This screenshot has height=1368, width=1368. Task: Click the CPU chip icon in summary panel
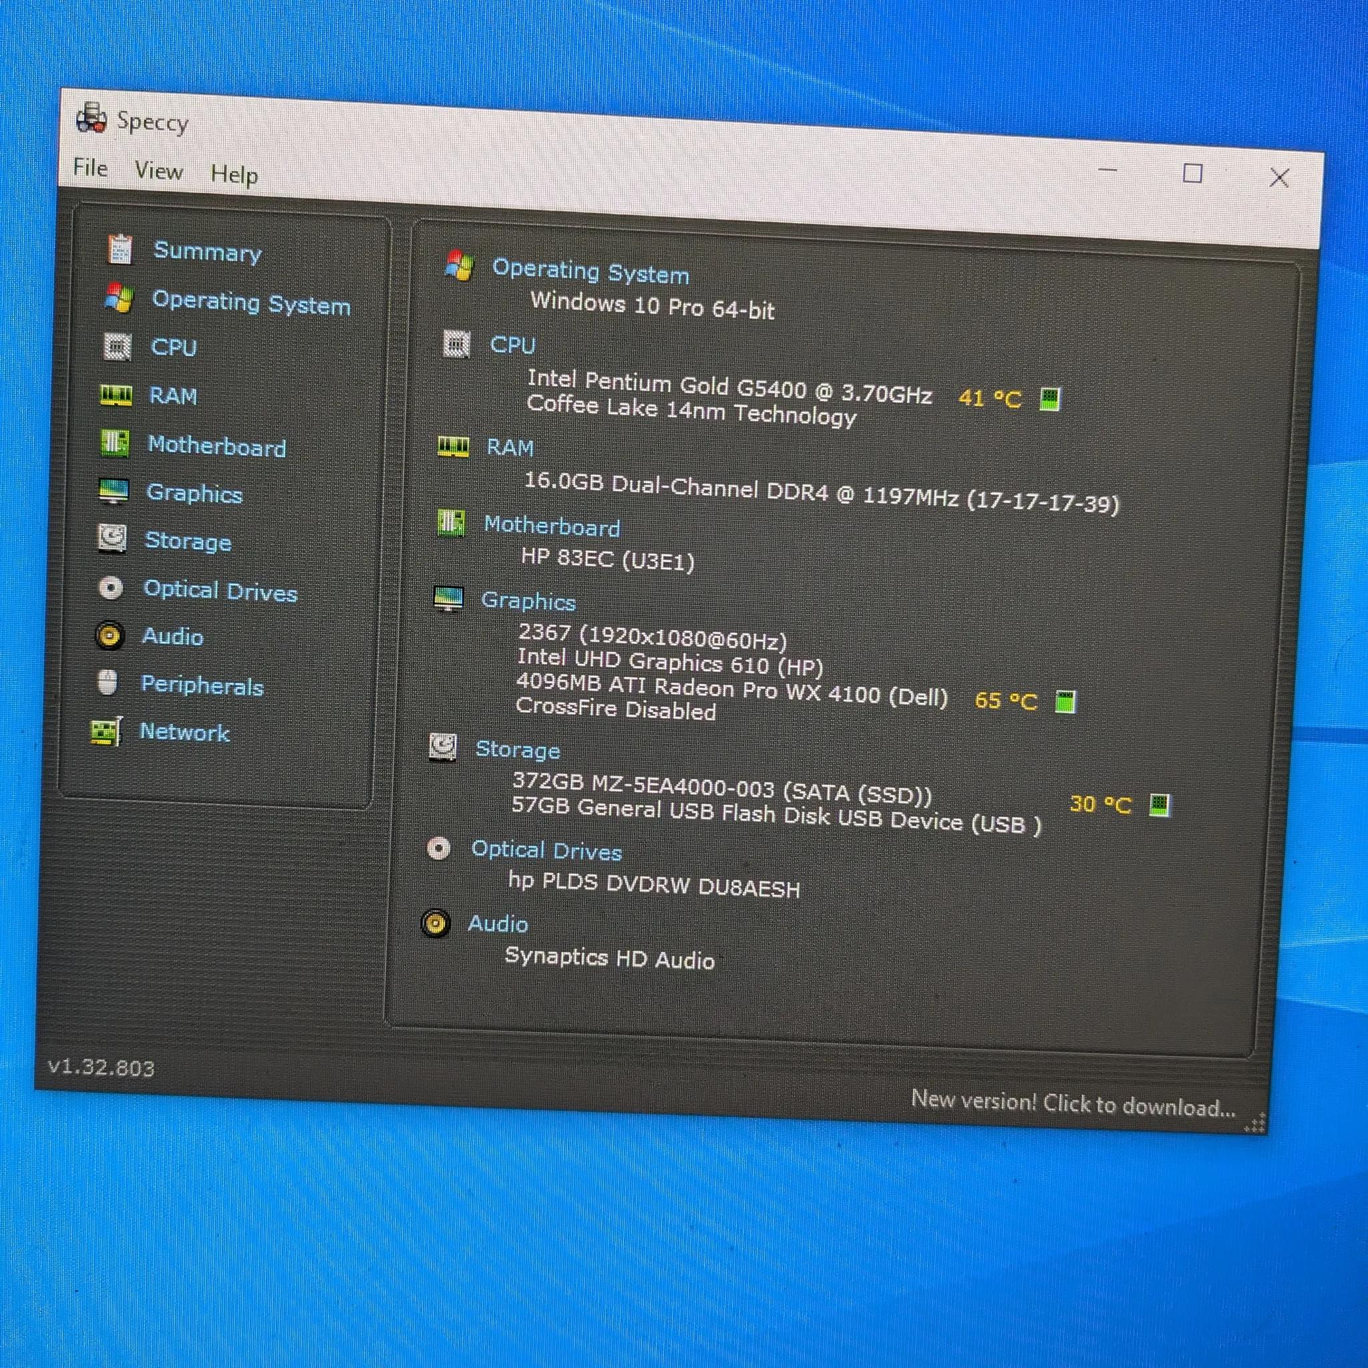(457, 344)
